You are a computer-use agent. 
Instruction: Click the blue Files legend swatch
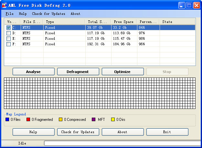point(7,120)
